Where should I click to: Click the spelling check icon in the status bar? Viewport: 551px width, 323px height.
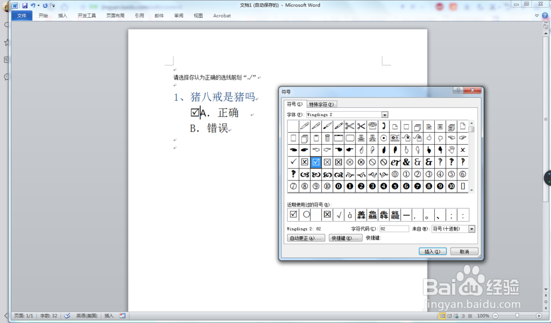67,316
